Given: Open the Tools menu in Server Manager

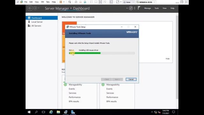Looking at the screenshot, I should (157, 8).
